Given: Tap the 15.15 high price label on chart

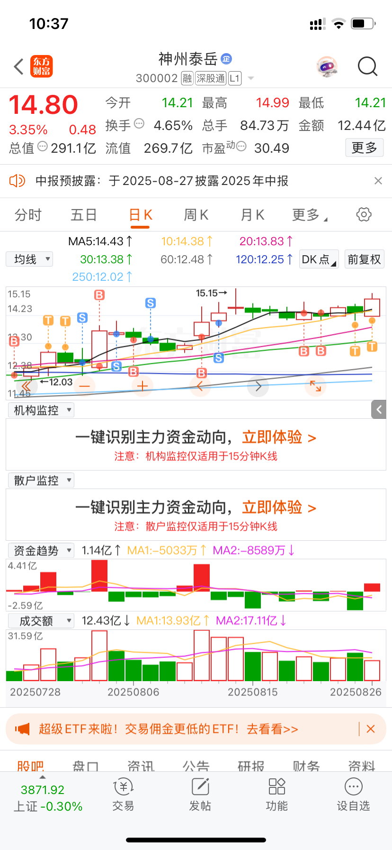Looking at the screenshot, I should coord(212,293).
